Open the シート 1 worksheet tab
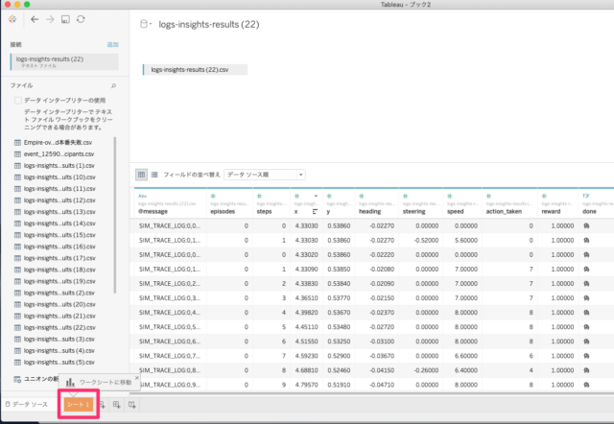This screenshot has height=424, width=614. 79,405
